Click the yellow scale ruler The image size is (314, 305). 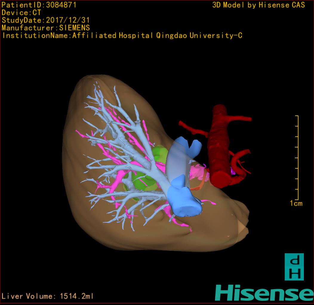point(297,158)
